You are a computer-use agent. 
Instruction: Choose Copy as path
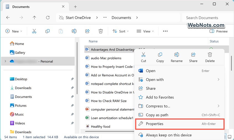(180, 115)
